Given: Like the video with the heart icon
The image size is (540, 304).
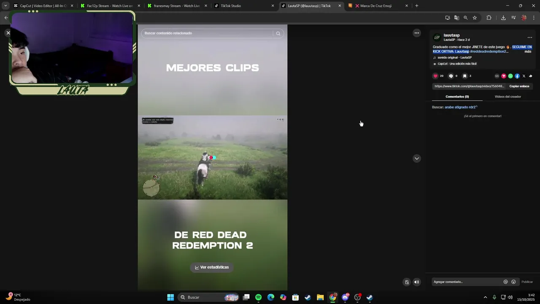Looking at the screenshot, I should pos(435,76).
